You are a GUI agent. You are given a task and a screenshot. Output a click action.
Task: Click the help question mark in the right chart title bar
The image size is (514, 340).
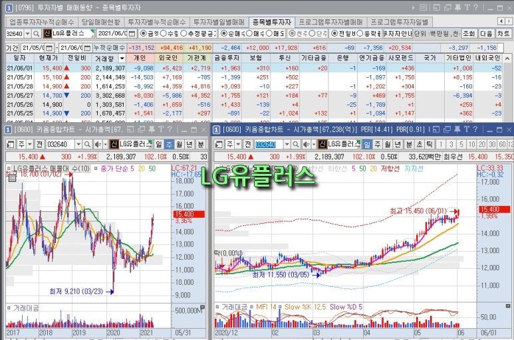point(475,129)
